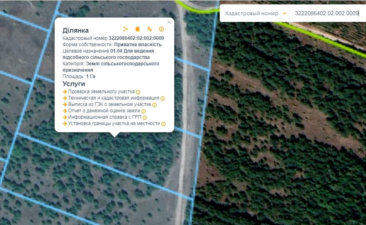Click the copy icon in parcel popup
The height and width of the screenshot is (225, 366).
[138, 29]
